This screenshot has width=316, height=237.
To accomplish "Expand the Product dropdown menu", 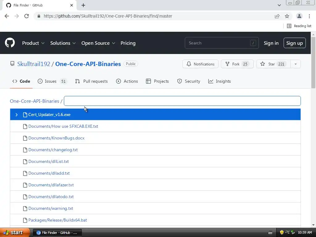I will click(33, 43).
